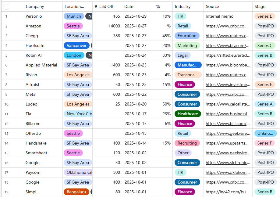This screenshot has height=197, width=280.
Task: Click the Industry column header
Action: (183, 7)
